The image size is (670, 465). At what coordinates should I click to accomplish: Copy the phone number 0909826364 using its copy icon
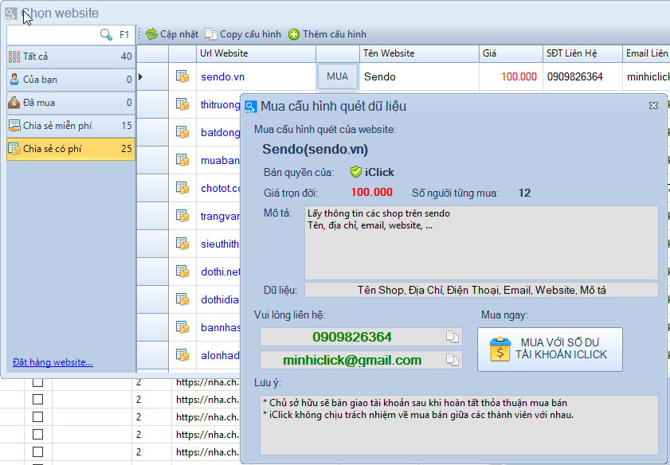tap(452, 337)
